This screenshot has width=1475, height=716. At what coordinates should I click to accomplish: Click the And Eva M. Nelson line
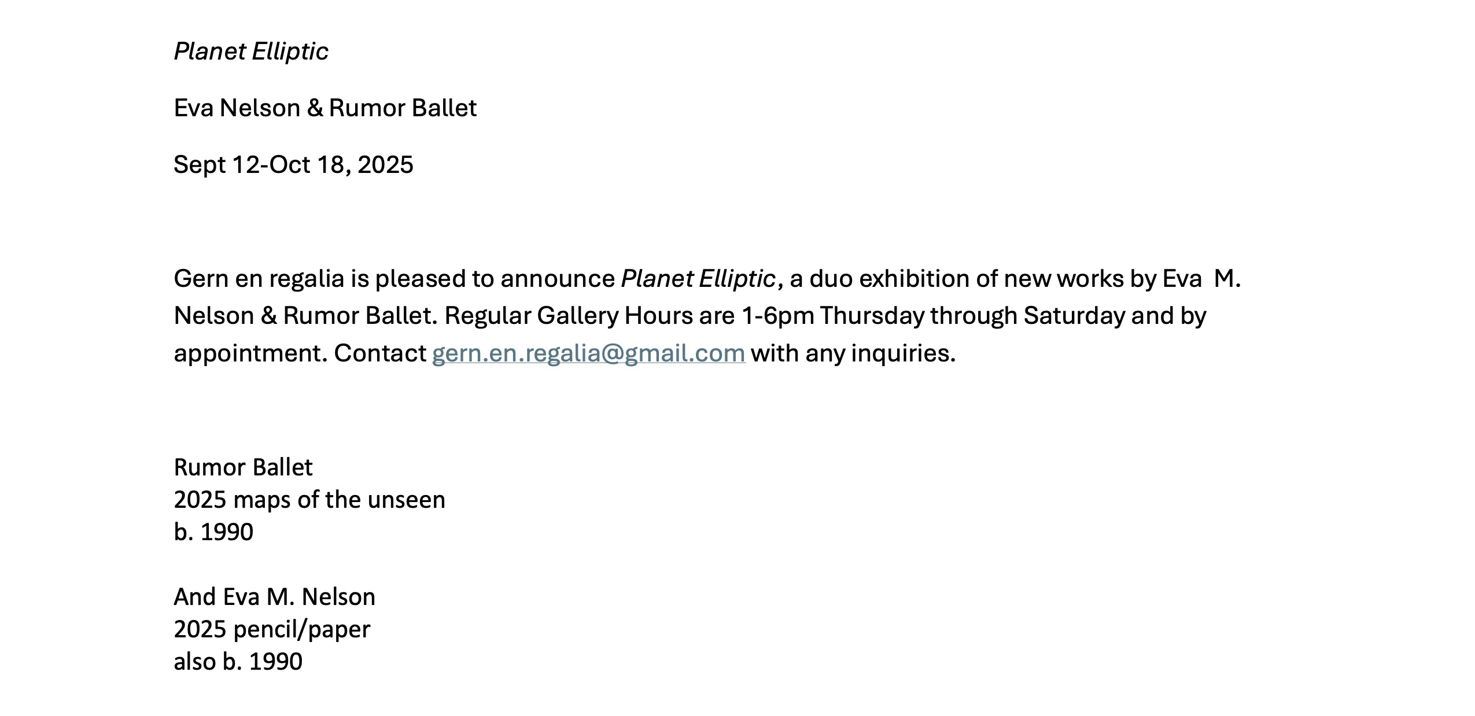(x=274, y=597)
